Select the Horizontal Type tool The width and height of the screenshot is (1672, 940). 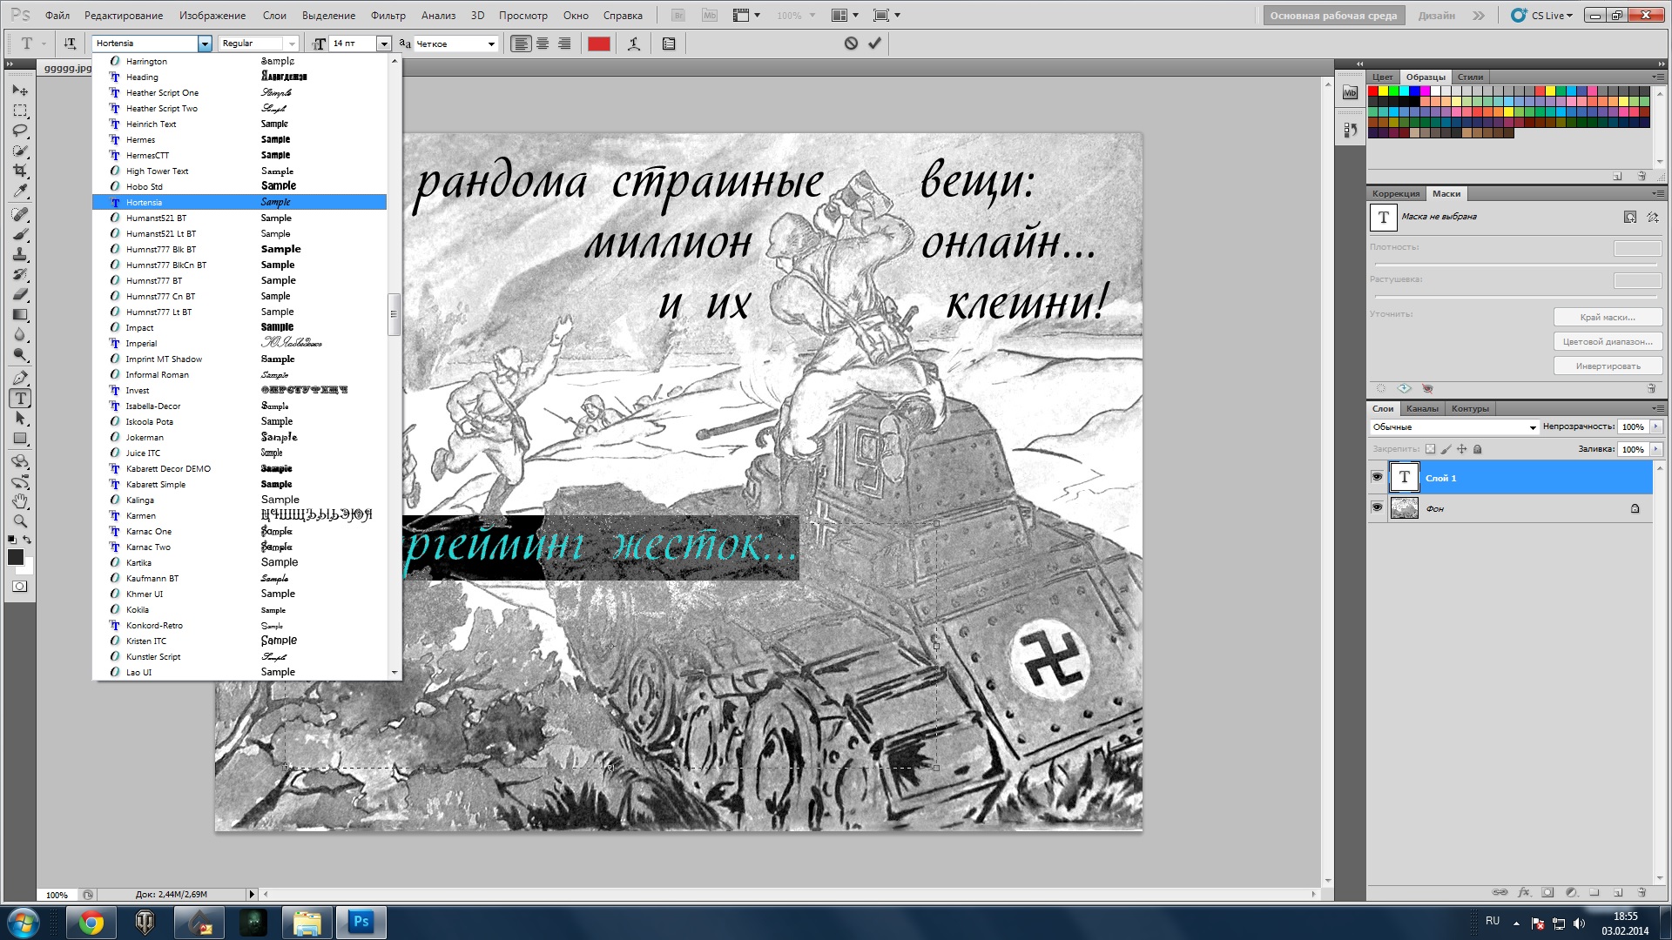tap(20, 399)
